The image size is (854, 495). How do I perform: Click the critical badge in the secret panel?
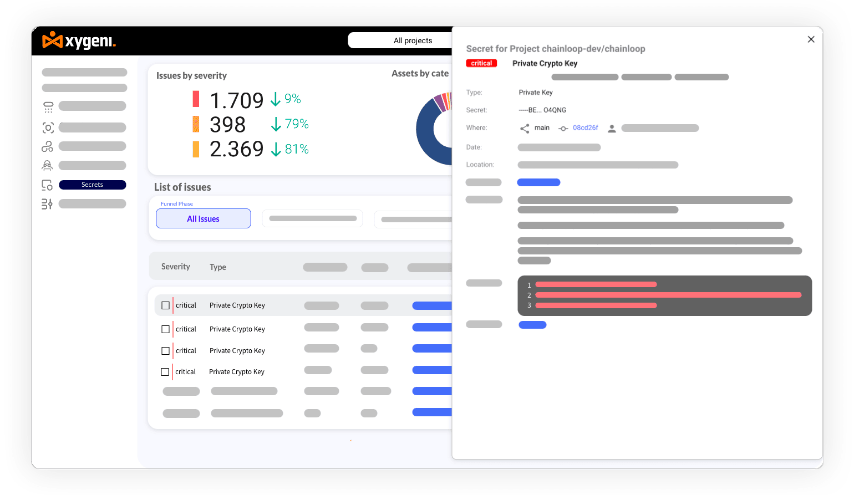click(x=481, y=63)
